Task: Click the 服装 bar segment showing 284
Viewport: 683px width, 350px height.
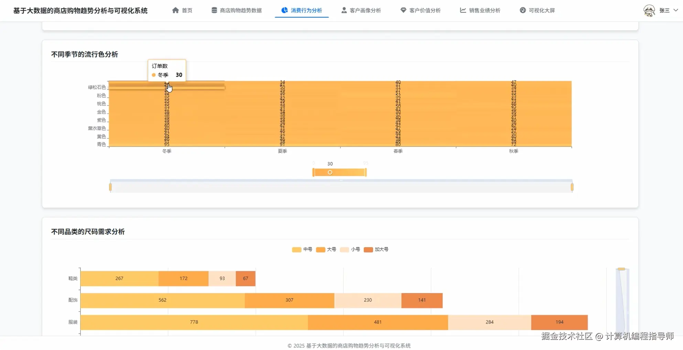Action: click(x=490, y=322)
